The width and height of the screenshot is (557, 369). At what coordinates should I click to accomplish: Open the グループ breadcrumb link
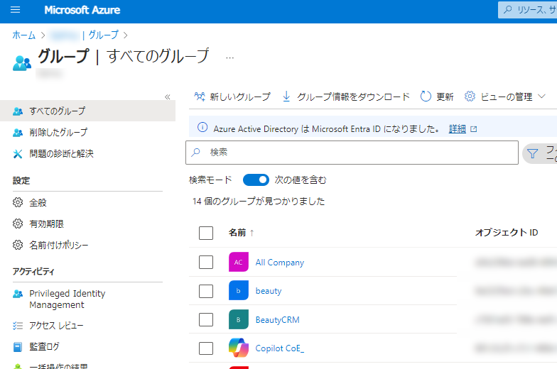(103, 35)
